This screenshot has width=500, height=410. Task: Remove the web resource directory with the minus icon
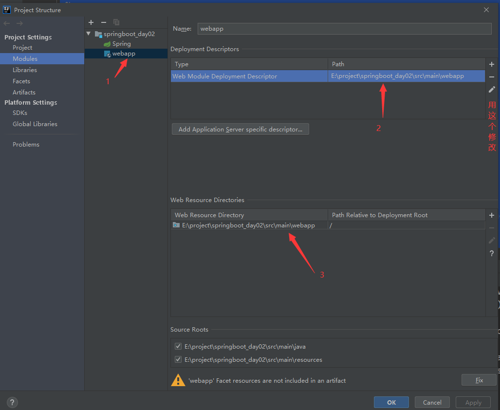point(492,228)
